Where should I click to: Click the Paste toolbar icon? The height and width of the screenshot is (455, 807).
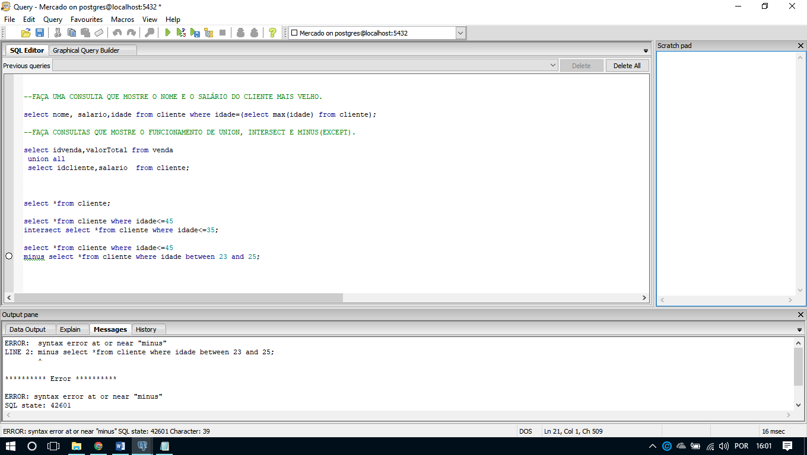[x=85, y=33]
